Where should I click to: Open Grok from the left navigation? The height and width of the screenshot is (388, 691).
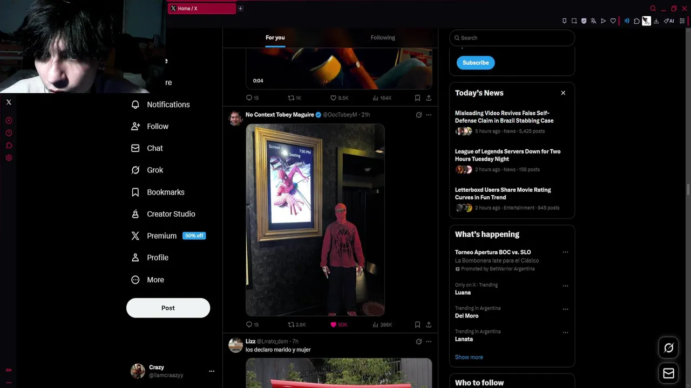click(x=147, y=170)
